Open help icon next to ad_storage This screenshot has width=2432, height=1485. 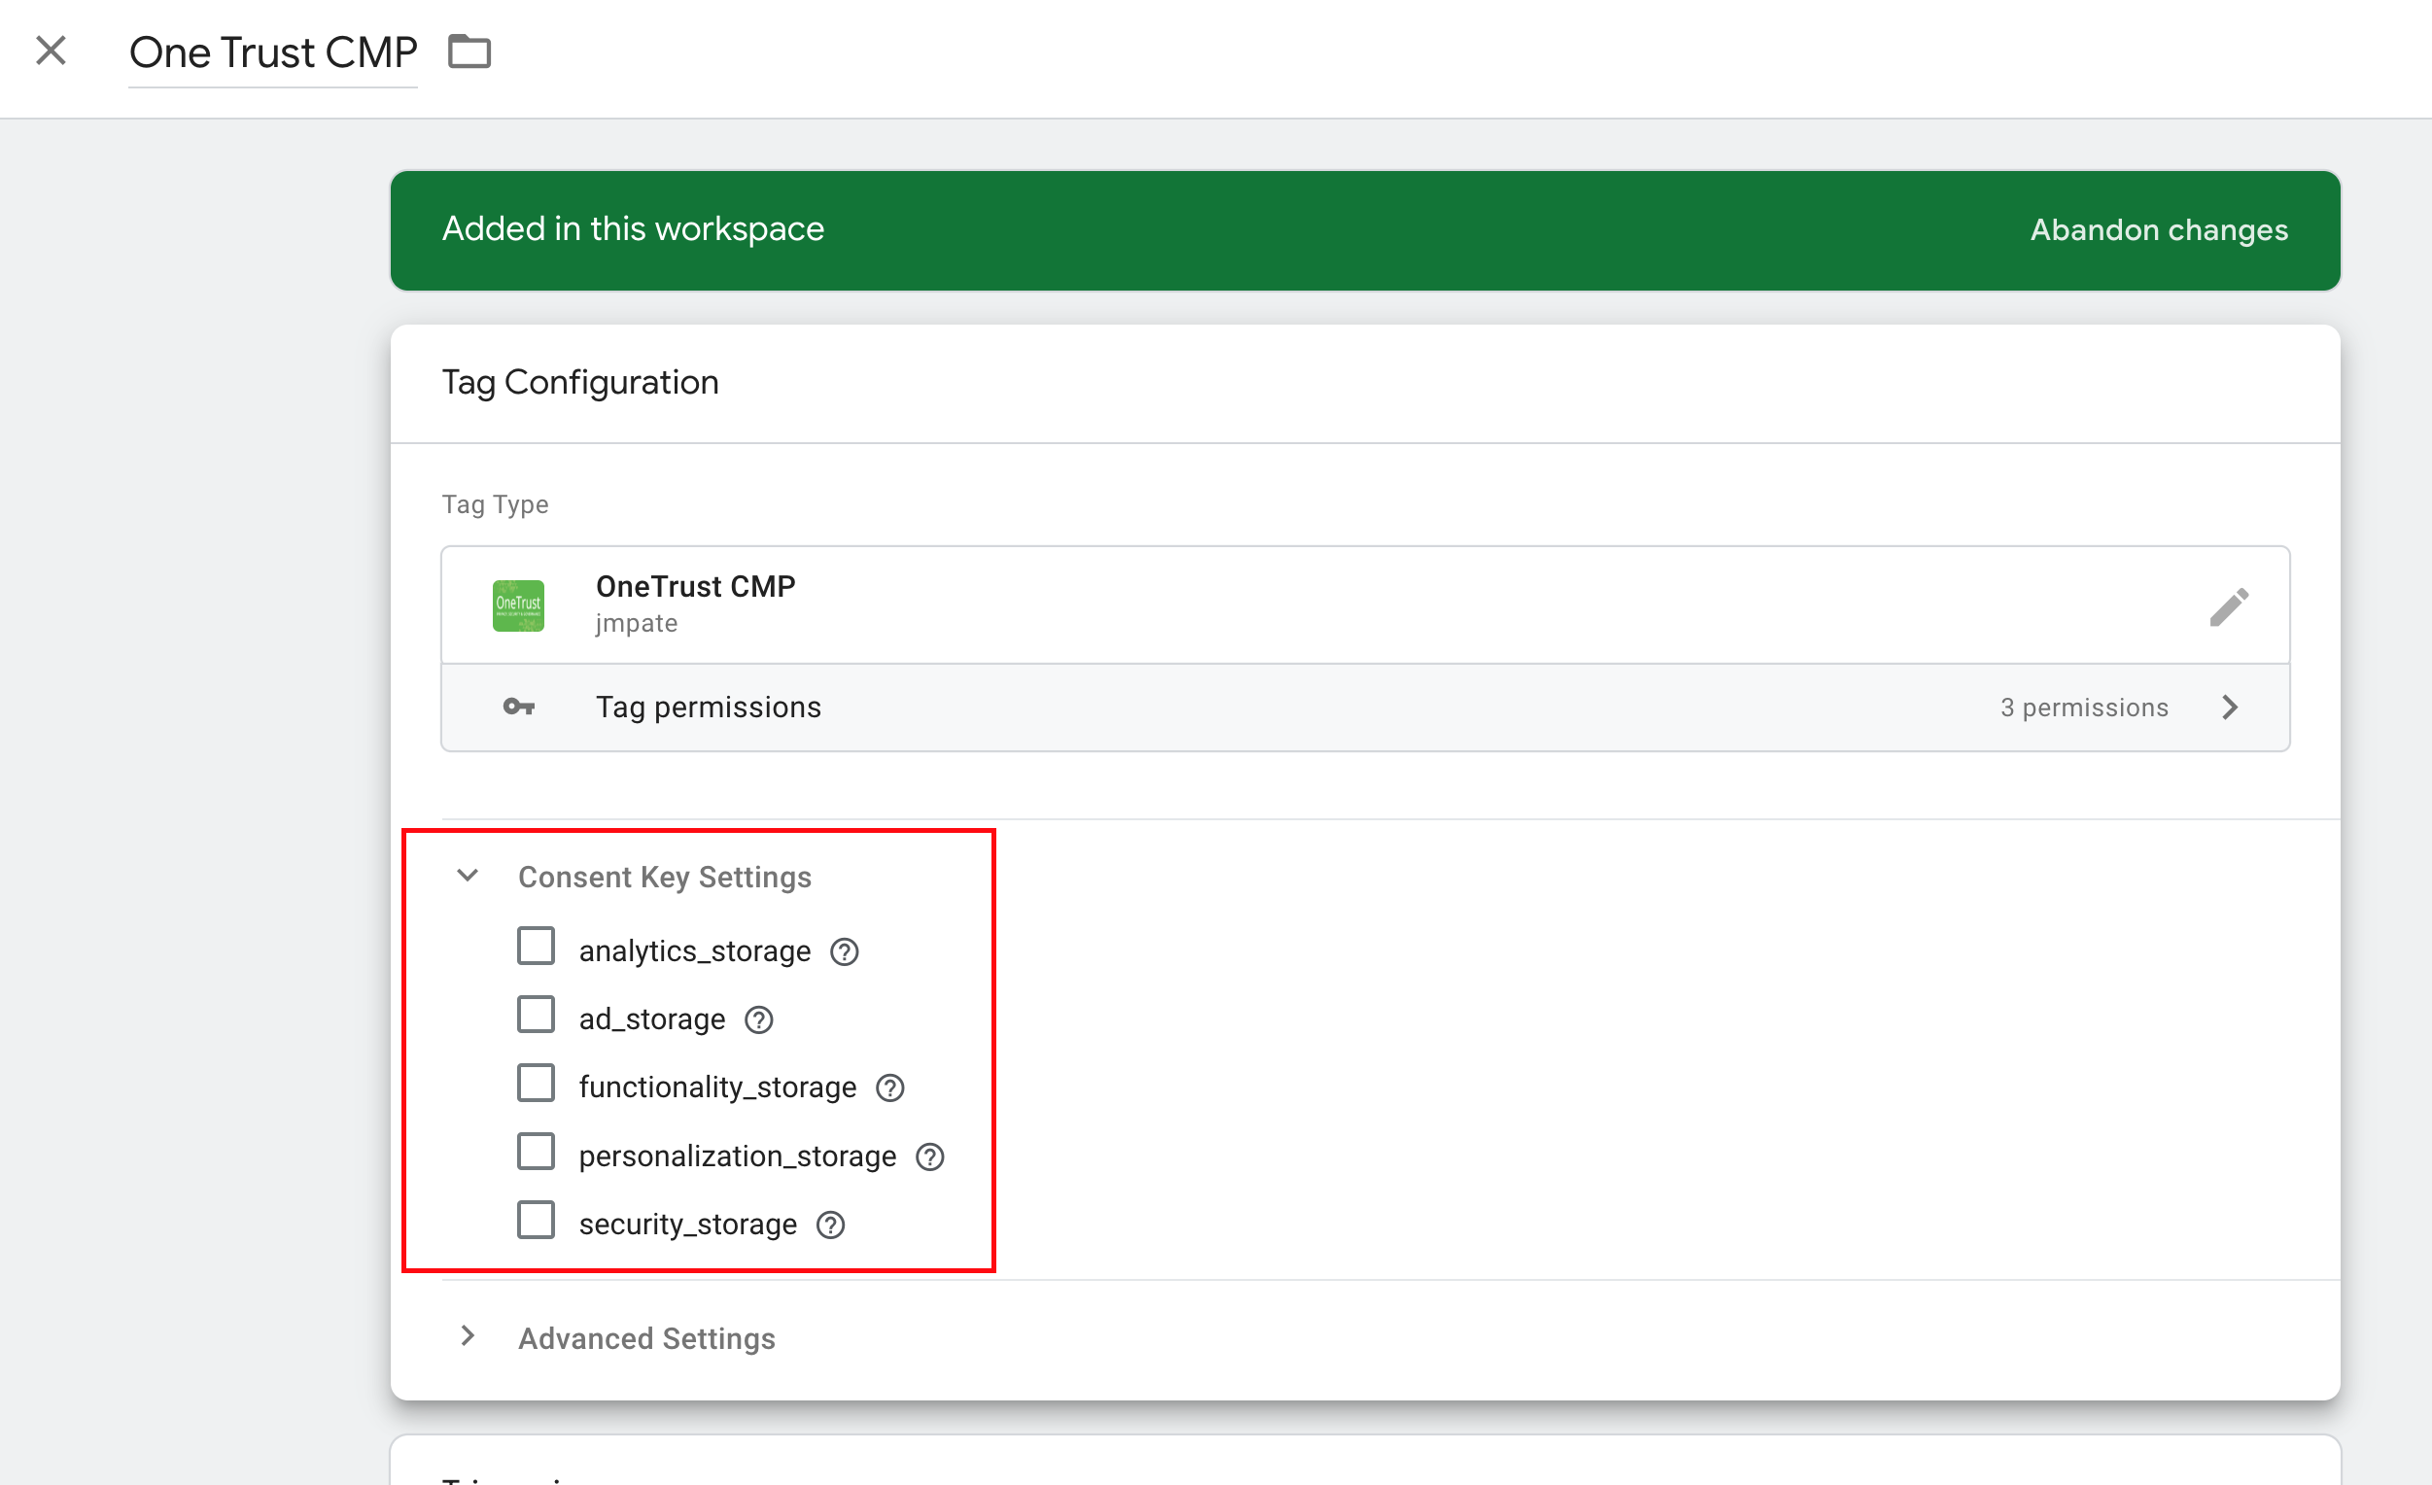(x=758, y=1020)
